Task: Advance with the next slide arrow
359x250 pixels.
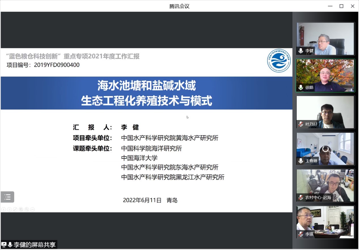Action: [9, 209]
